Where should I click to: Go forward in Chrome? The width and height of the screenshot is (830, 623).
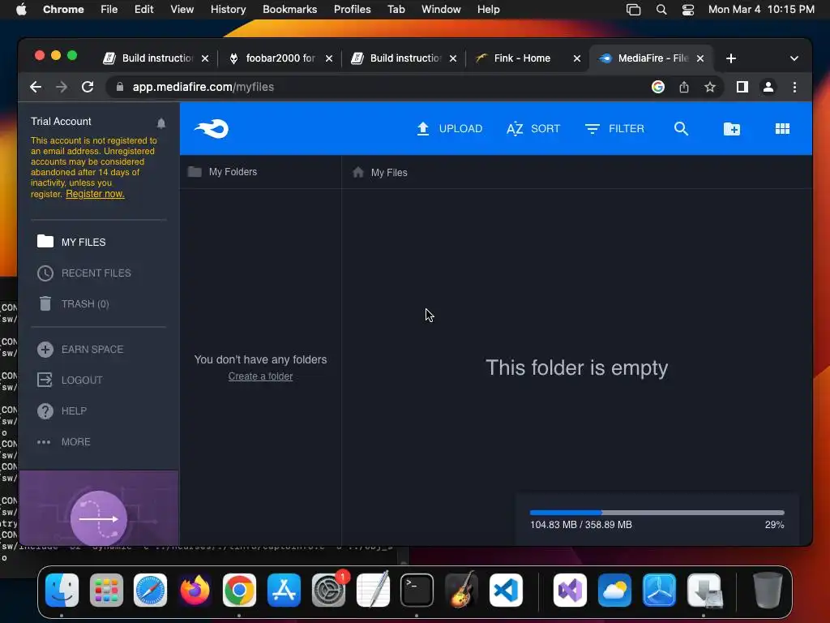pos(62,87)
